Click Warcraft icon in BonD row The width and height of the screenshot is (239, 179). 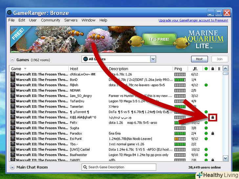[13, 80]
